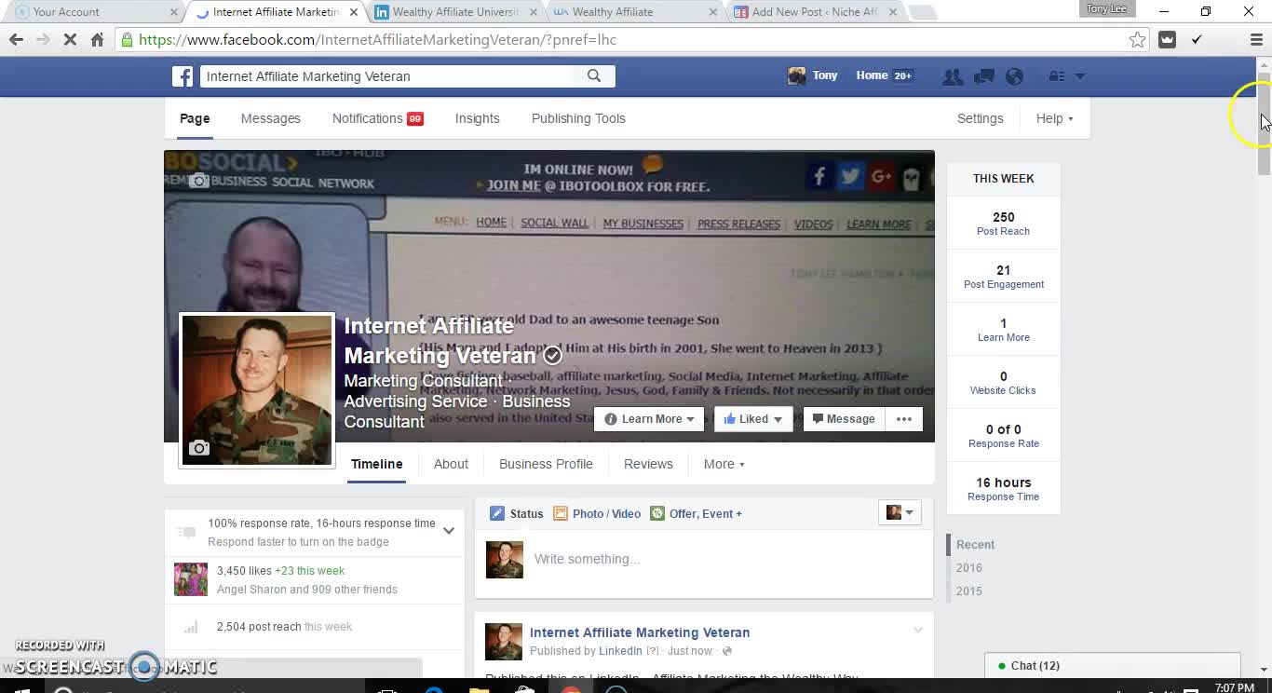This screenshot has height=693, width=1272.
Task: Open the Chat (12) bar
Action: point(1113,666)
